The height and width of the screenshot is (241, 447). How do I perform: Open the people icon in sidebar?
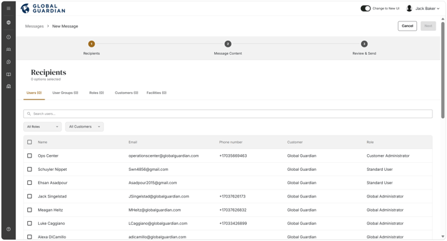(9, 49)
